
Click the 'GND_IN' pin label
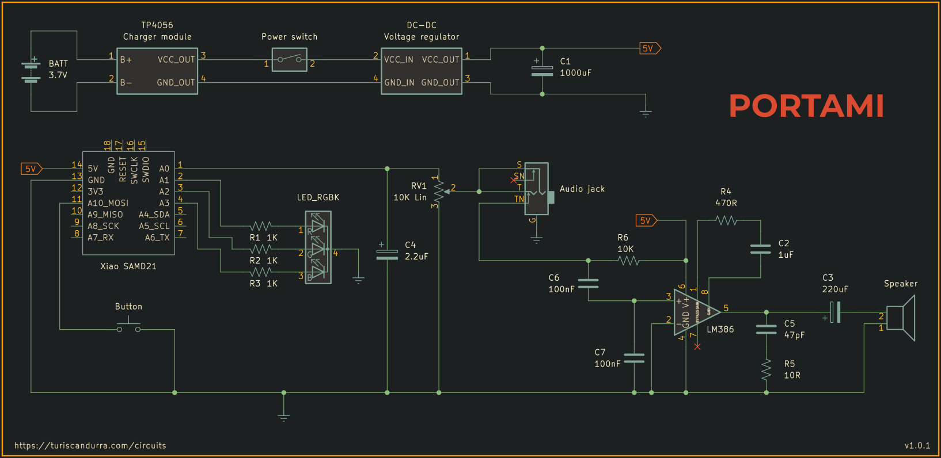pos(399,83)
